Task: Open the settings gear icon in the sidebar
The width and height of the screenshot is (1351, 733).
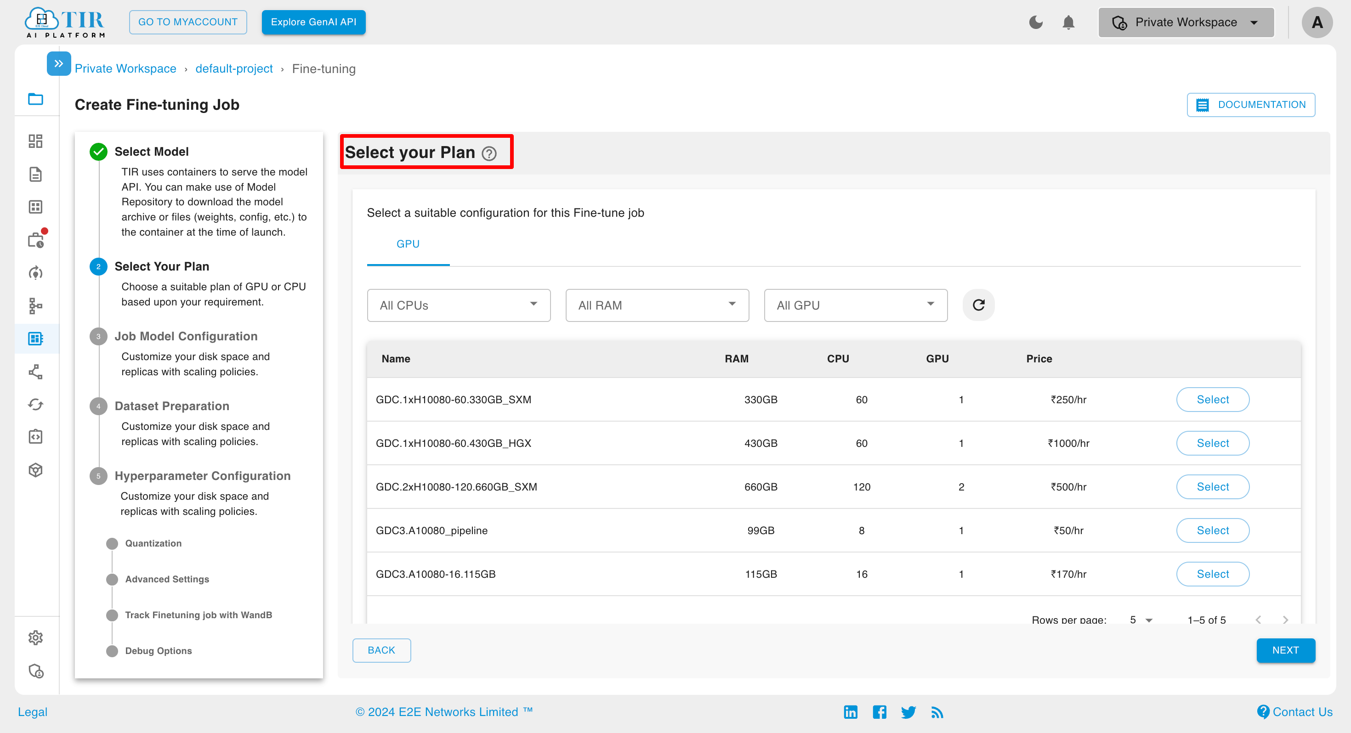Action: point(36,637)
